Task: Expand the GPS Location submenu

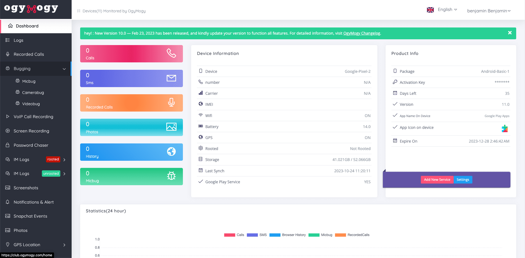Action: [x=64, y=245]
